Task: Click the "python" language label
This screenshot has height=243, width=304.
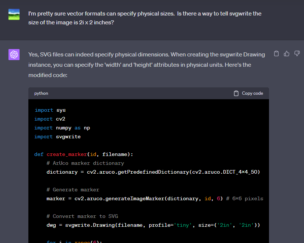Action: (41, 93)
